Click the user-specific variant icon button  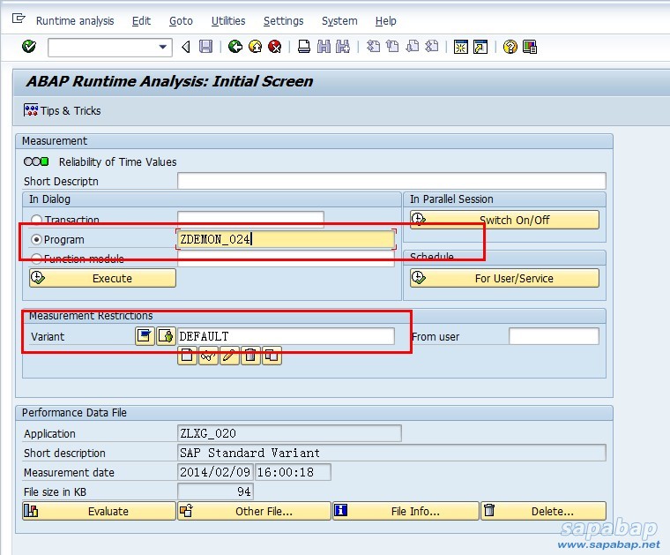pyautogui.click(x=166, y=336)
